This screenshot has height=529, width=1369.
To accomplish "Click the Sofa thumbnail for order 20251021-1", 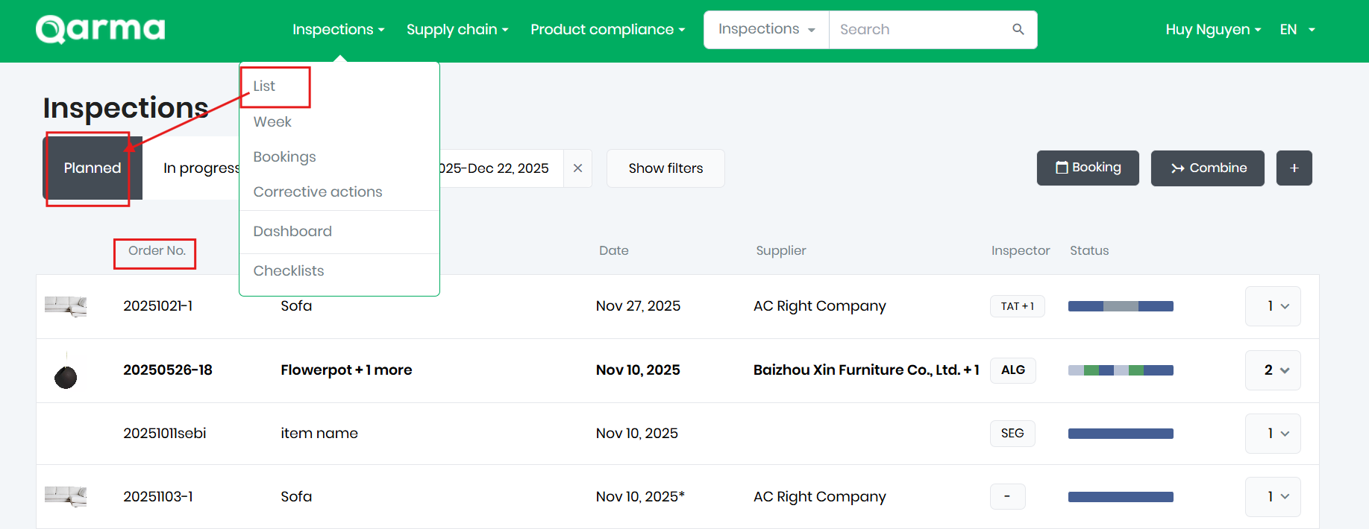I will tap(66, 306).
